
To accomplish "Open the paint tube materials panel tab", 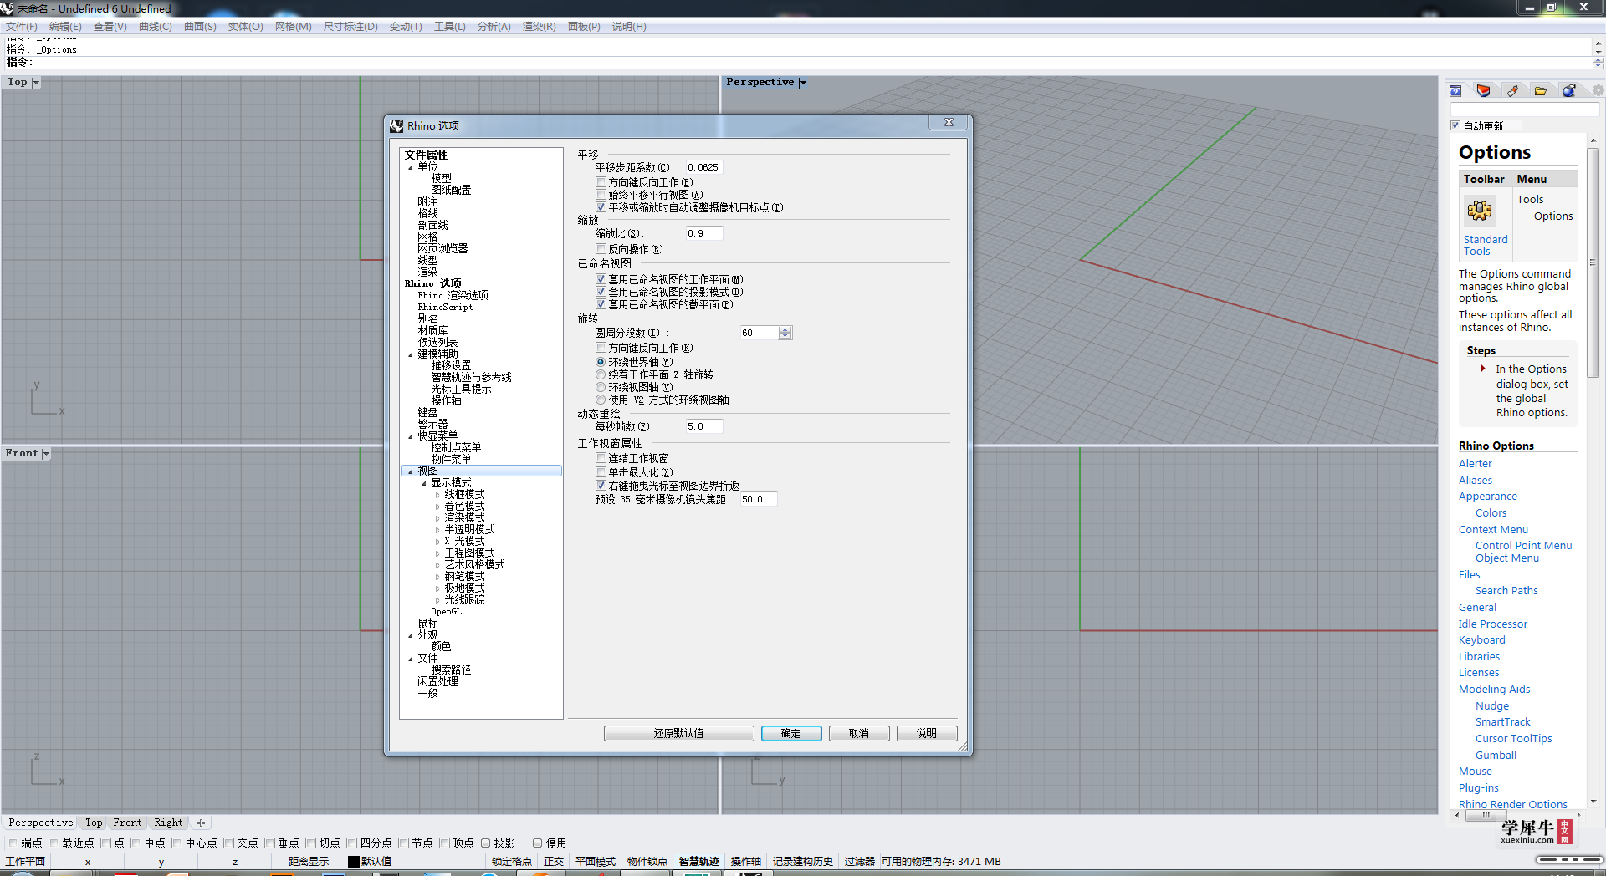I will pyautogui.click(x=1512, y=91).
